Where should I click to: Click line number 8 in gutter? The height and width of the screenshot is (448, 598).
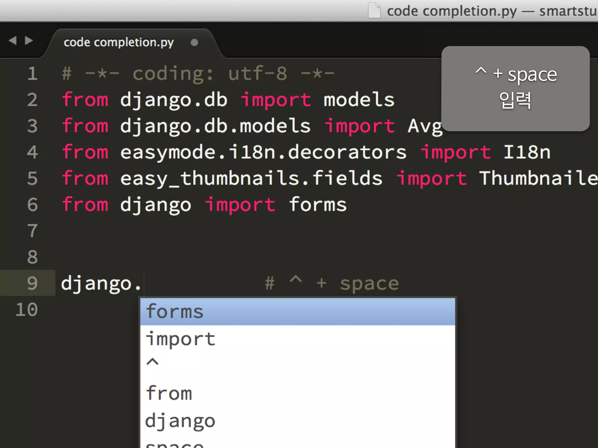(32, 257)
